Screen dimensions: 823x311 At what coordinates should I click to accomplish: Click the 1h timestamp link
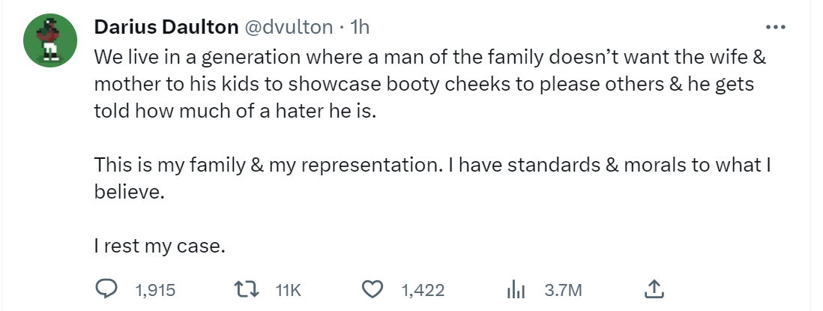click(361, 28)
